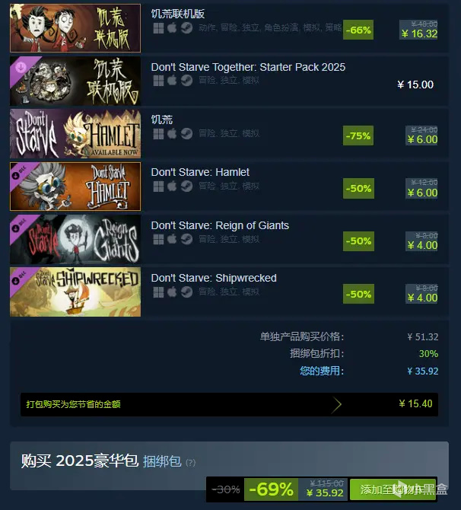This screenshot has width=461, height=510.
Task: Click Apple icon in Starter Pack 2025 row
Action: click(x=172, y=81)
